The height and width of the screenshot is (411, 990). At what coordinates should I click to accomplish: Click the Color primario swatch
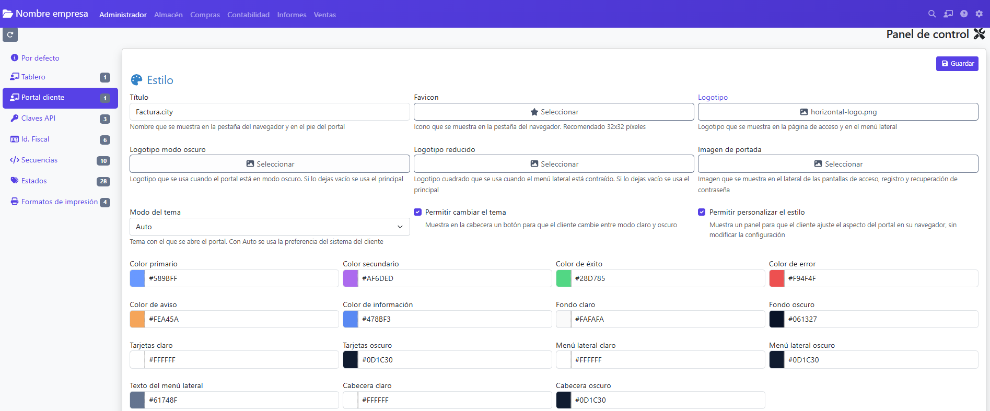click(x=137, y=278)
